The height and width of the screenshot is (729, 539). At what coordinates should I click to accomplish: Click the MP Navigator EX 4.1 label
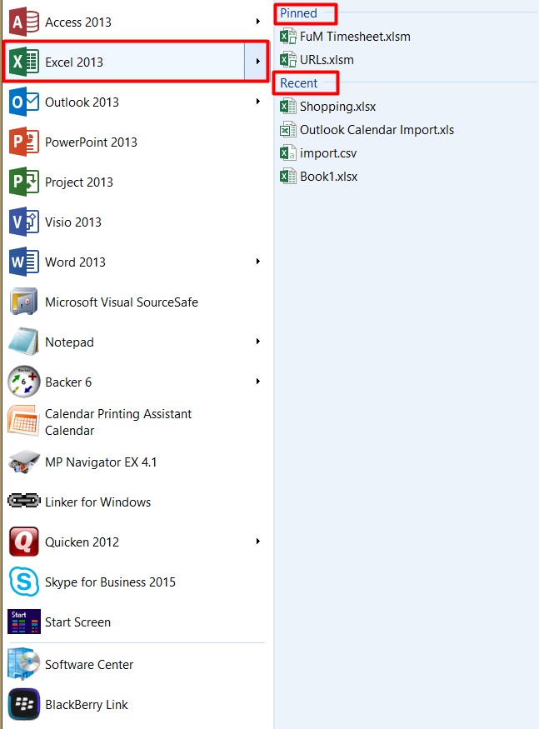101,462
